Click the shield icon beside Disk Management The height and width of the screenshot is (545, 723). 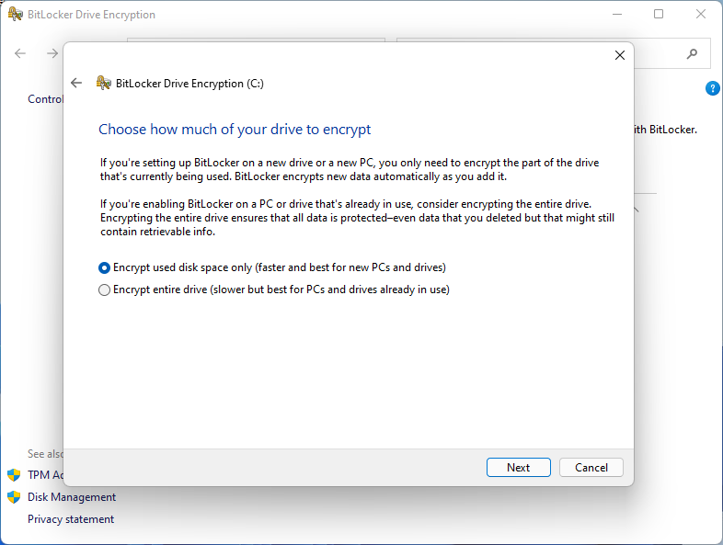(x=14, y=497)
